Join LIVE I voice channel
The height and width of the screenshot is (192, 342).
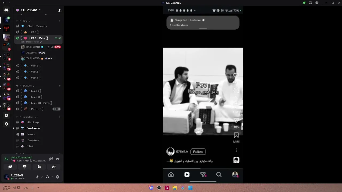(x=38, y=91)
